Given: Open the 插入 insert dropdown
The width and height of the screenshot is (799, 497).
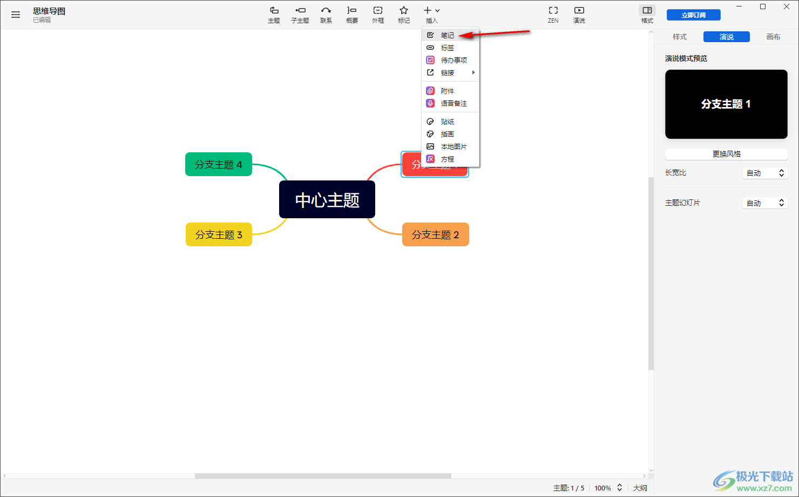Looking at the screenshot, I should pos(431,15).
